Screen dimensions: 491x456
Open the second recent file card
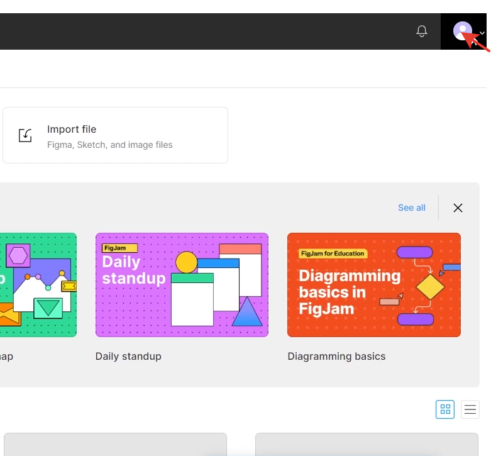click(x=367, y=445)
